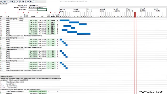The height and width of the screenshot is (94, 167).
Task: Click the '% Done' column header
Action: point(53,16)
